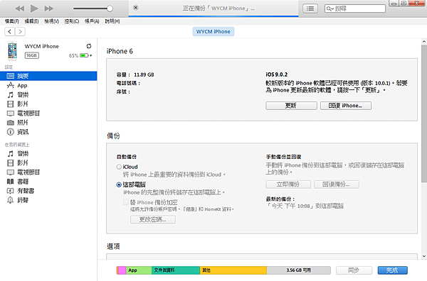Click the latest backup time text
Screen dimensions: 427x281
click(x=305, y=206)
